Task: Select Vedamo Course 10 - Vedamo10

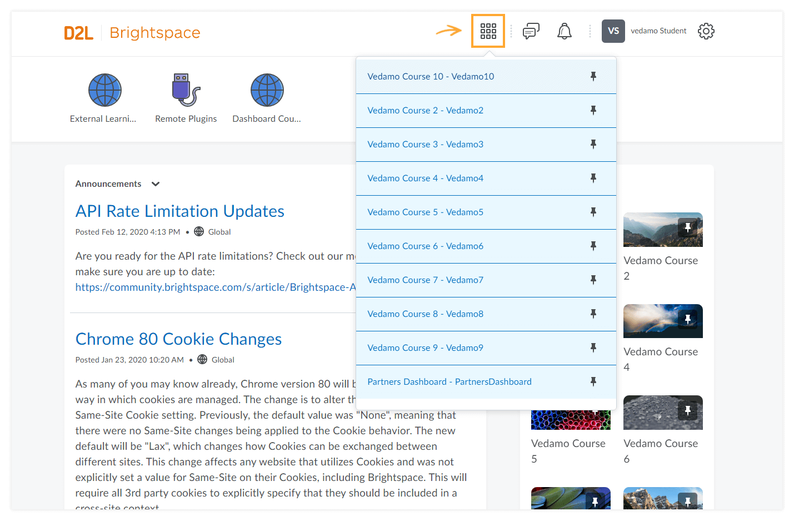Action: (x=431, y=76)
